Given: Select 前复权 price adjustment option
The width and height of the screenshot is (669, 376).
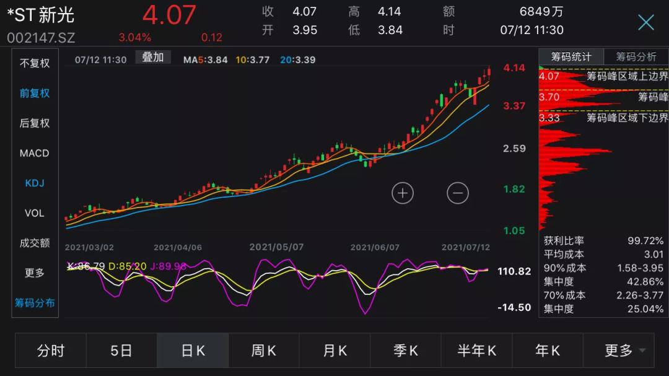Looking at the screenshot, I should coord(35,93).
